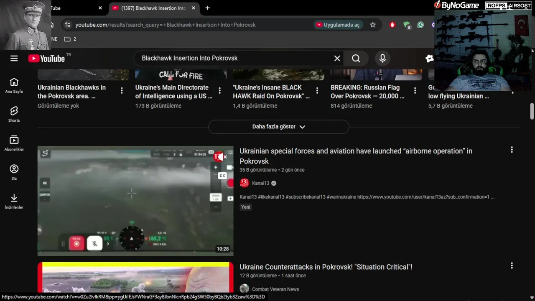Toggle captions CC on the preview thumbnail

point(222,176)
